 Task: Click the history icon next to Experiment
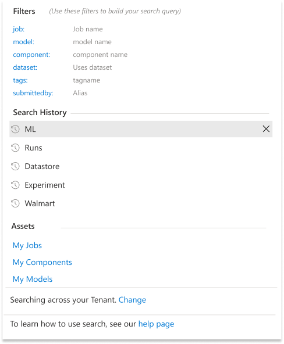pyautogui.click(x=15, y=185)
